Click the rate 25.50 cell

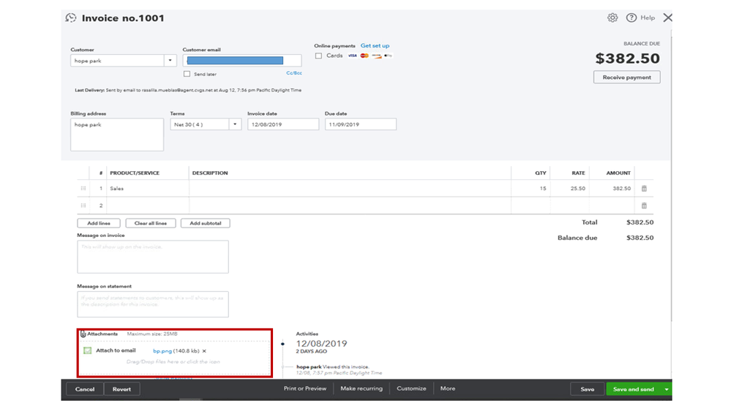570,189
